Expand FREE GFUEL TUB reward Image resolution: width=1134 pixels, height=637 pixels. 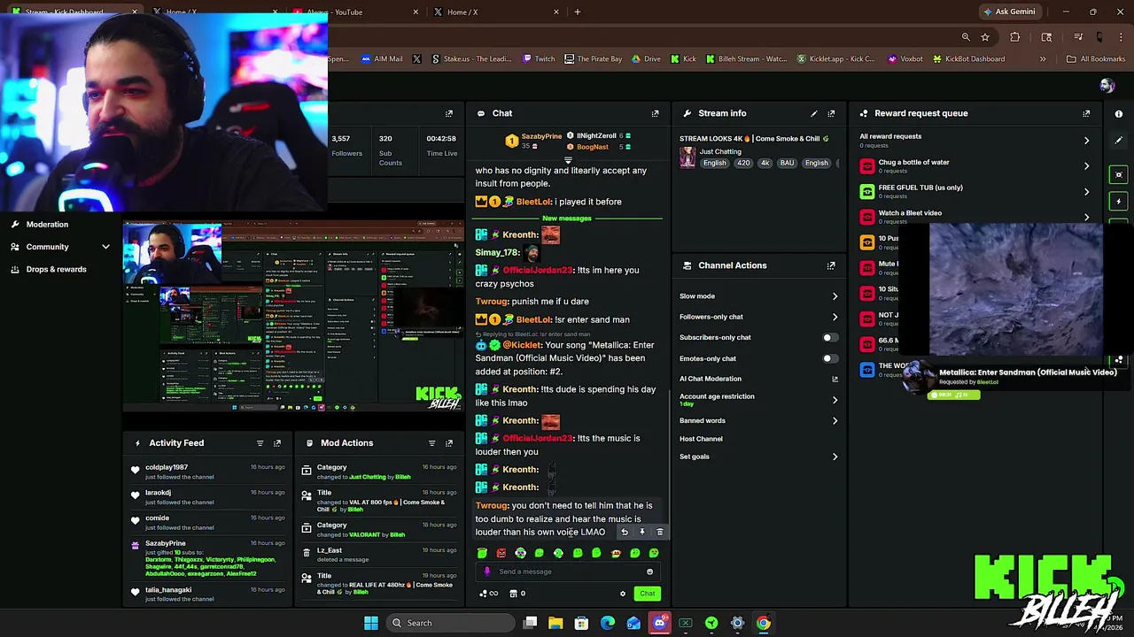tap(1086, 191)
